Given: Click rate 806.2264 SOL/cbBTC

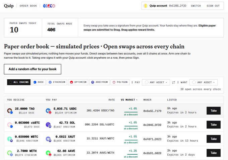Looking at the screenshot, I should [100, 125].
